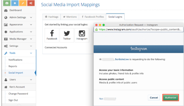Click the Media Manager camera icon
The width and height of the screenshot is (184, 106).
(x=6, y=39)
